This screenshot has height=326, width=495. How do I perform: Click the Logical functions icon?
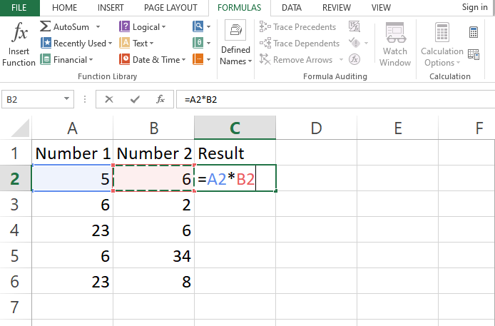(x=125, y=26)
